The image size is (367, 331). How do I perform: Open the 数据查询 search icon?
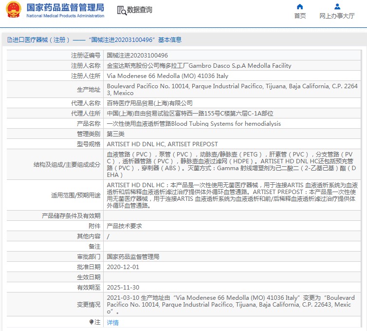[122, 10]
